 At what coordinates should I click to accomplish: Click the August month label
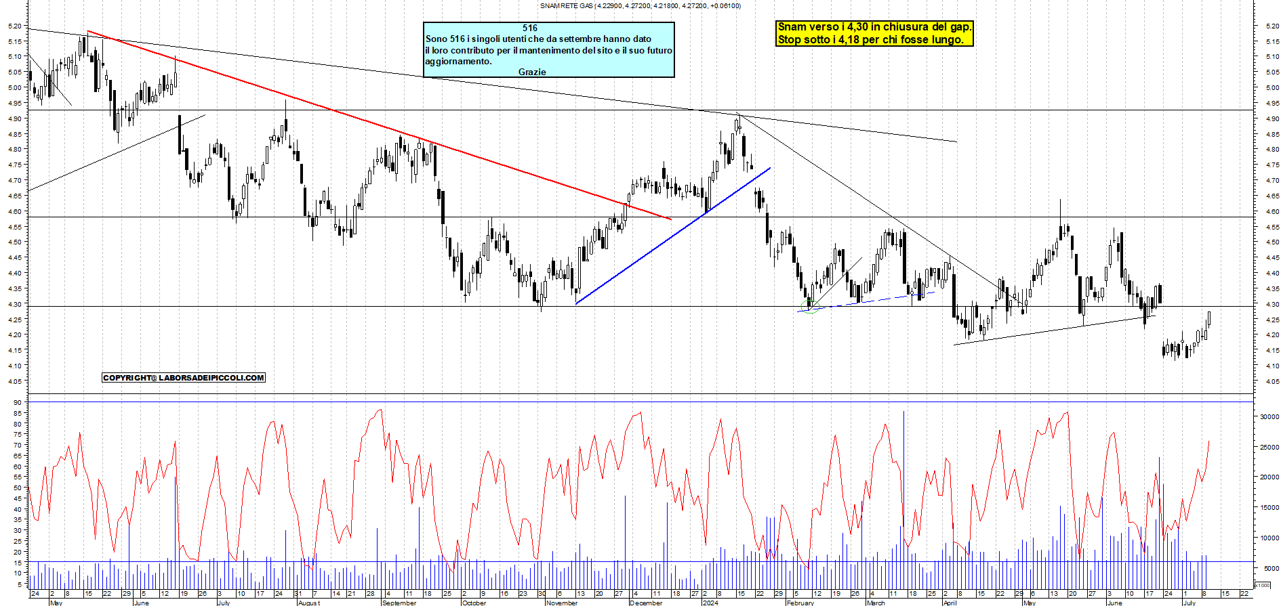coord(308,603)
